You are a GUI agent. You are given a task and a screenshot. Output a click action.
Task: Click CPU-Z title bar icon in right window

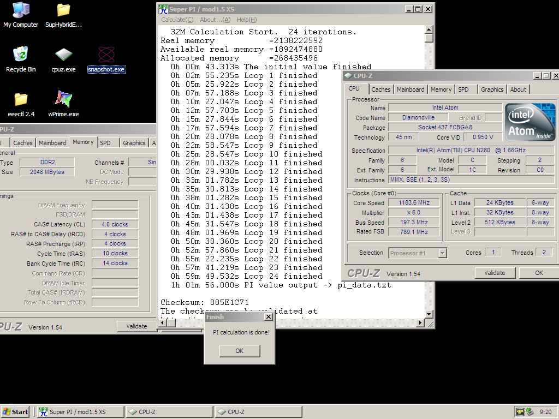(x=348, y=76)
